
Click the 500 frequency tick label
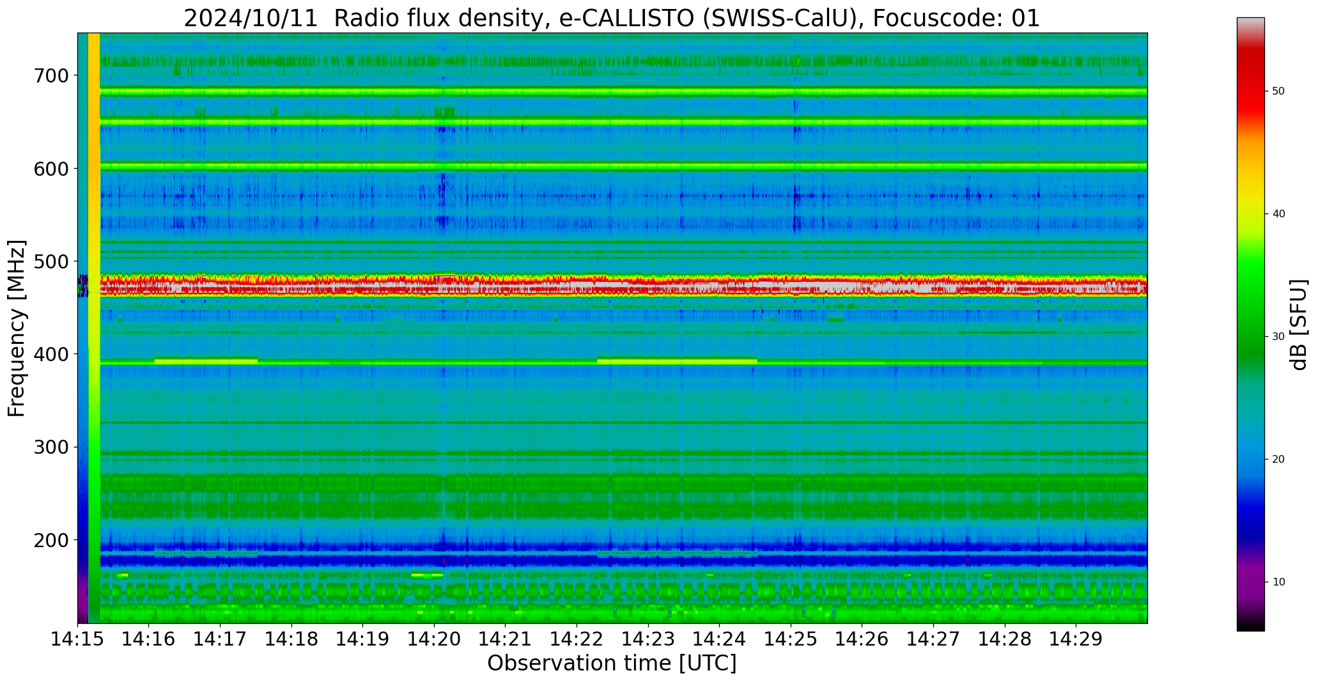point(51,261)
